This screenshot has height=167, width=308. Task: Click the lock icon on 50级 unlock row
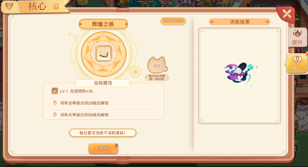click(x=55, y=114)
